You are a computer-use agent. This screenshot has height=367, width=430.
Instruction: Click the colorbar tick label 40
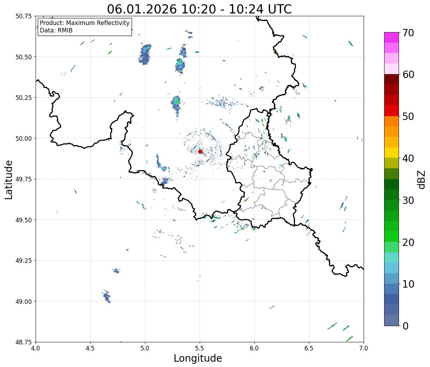pyautogui.click(x=408, y=158)
